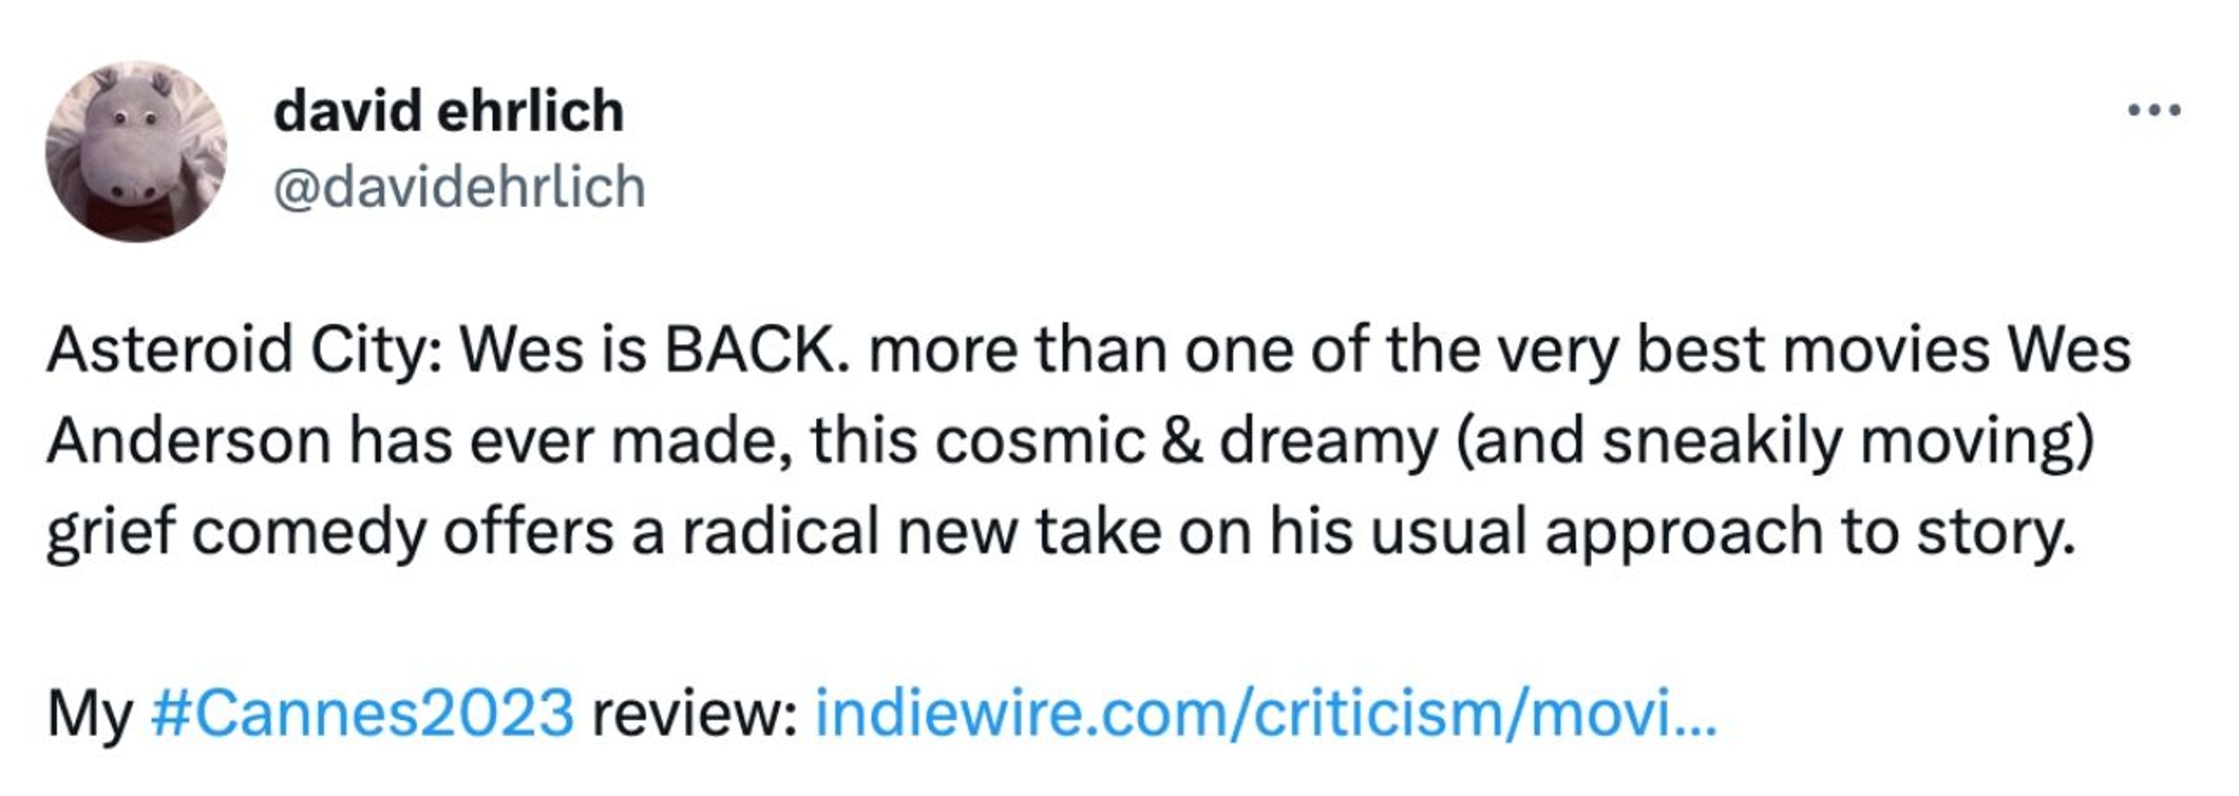This screenshot has width=2239, height=796.
Task: Visit the @davidehrlich handle profile
Action: (x=459, y=187)
